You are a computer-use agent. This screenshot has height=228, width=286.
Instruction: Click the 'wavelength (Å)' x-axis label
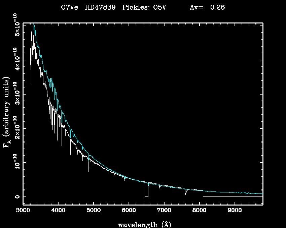click(142, 224)
